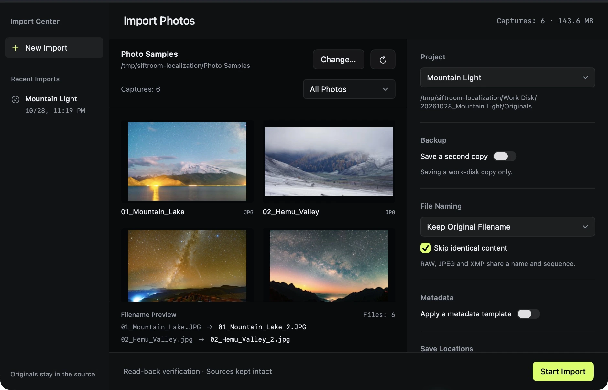
Task: Click the refresh source folder icon
Action: click(x=383, y=59)
